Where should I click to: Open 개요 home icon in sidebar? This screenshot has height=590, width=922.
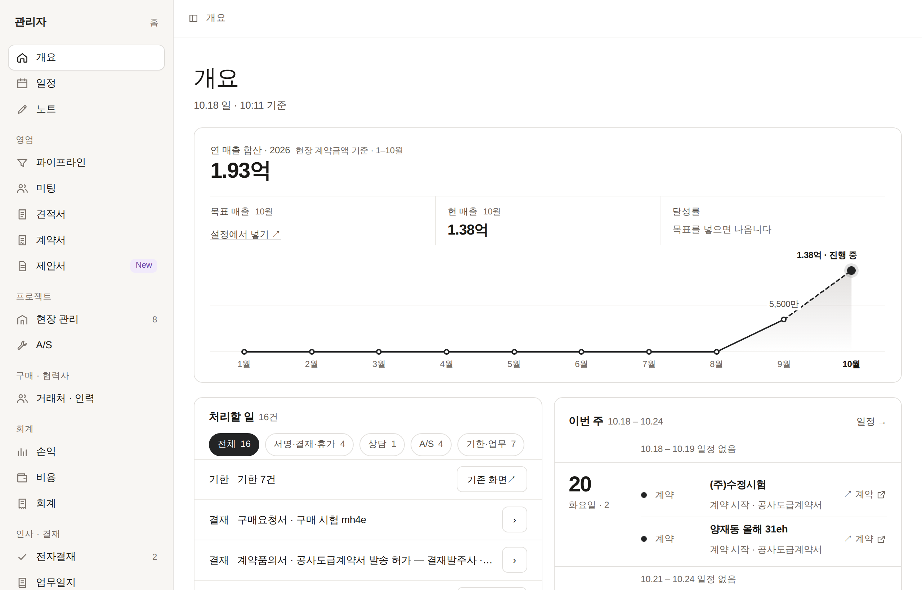tap(22, 58)
